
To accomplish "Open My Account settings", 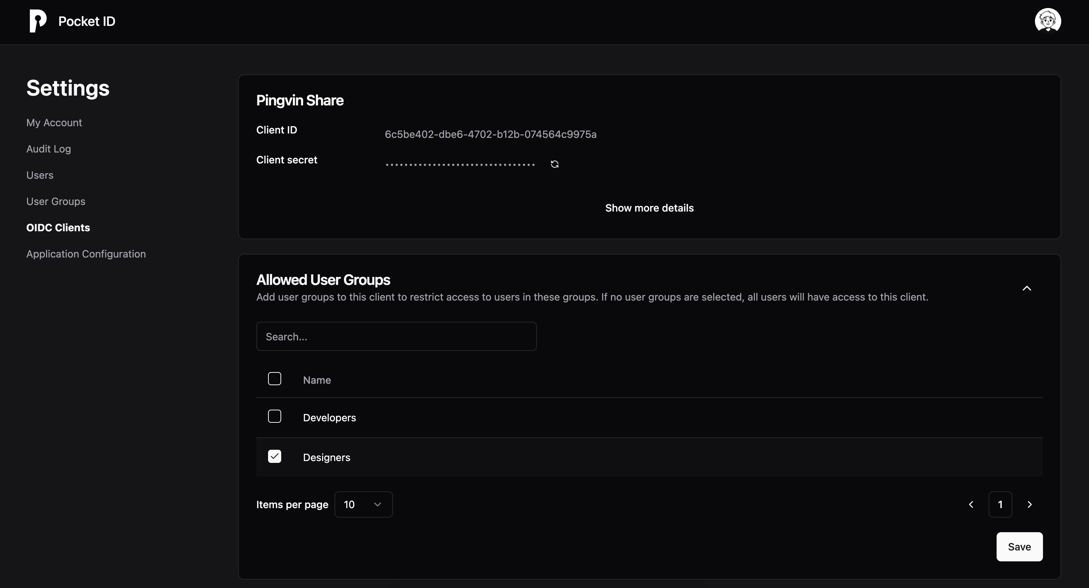I will 54,123.
